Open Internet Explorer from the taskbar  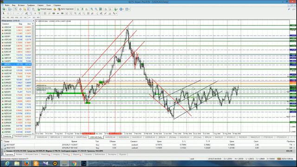[x=7, y=164]
